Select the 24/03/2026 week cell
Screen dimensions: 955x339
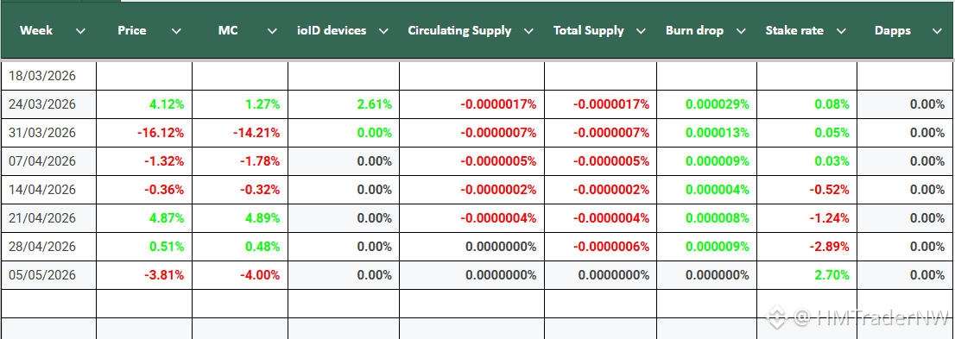click(x=48, y=104)
